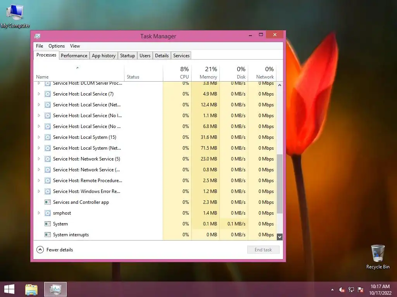Click the network tray icon

[x=351, y=290]
